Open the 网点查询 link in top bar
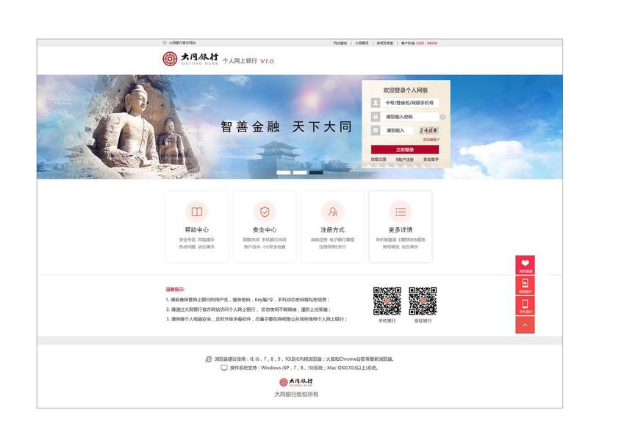Screen dimensions: 624x441 (340, 43)
